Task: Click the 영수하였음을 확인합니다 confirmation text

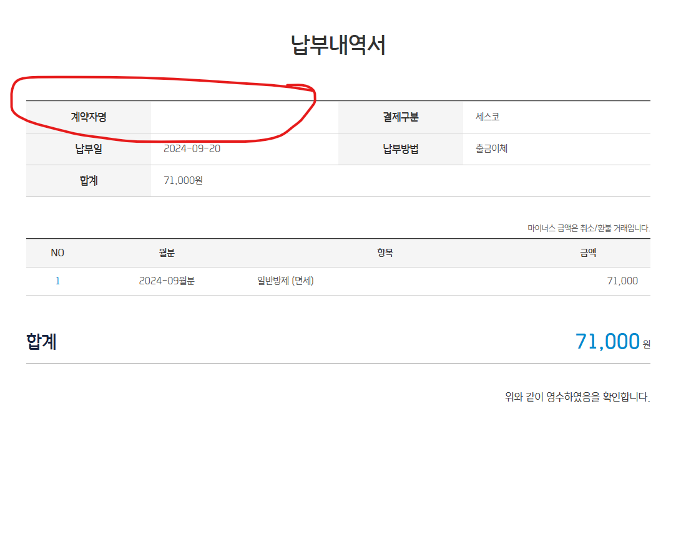Action: tap(577, 397)
